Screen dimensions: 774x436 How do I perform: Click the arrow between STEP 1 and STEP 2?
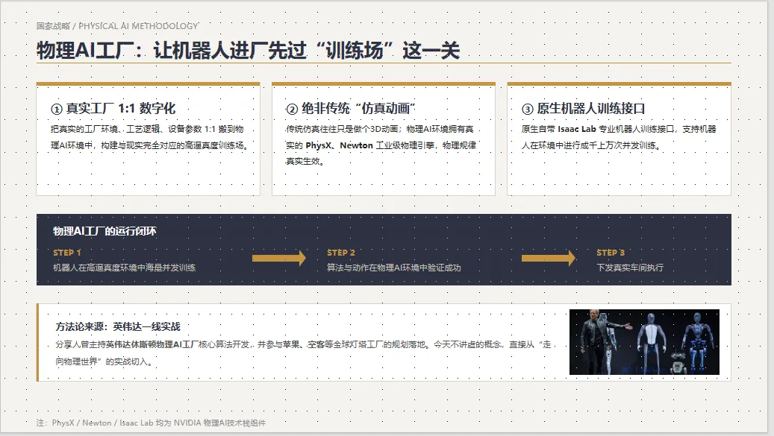[x=279, y=258]
